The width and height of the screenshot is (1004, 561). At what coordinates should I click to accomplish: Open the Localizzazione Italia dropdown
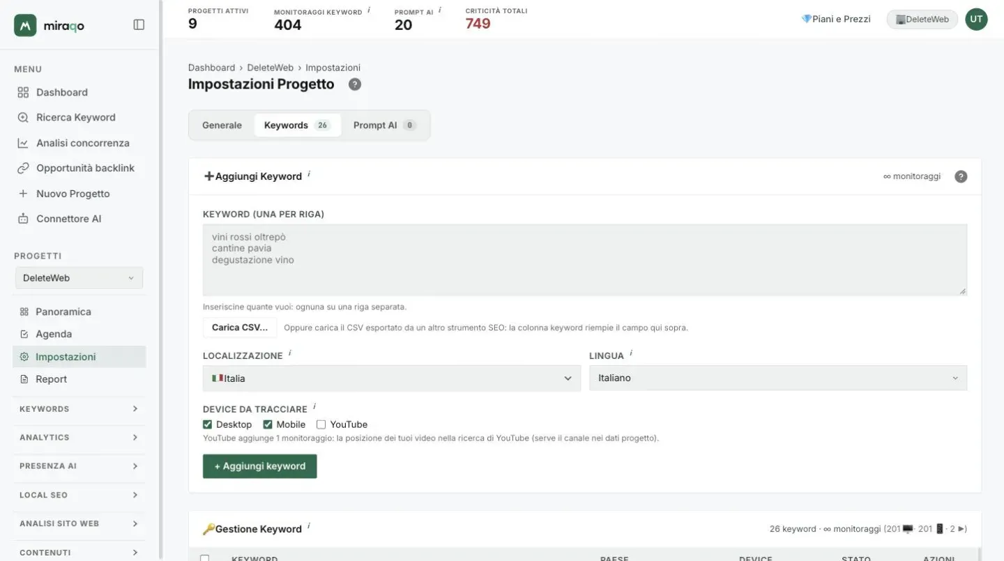(x=391, y=378)
